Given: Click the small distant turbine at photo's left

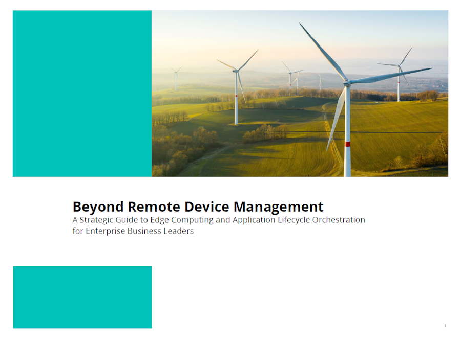Looking at the screenshot, I should (176, 78).
